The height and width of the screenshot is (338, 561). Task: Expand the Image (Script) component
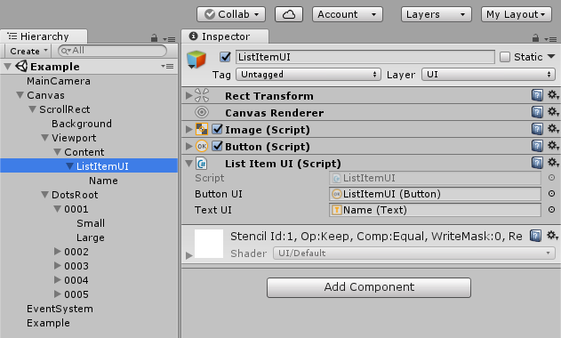pyautogui.click(x=188, y=129)
